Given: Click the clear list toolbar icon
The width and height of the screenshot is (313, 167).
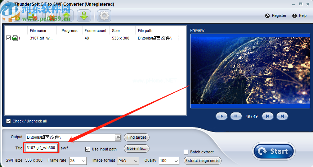Looking at the screenshot, I should click(50, 16).
